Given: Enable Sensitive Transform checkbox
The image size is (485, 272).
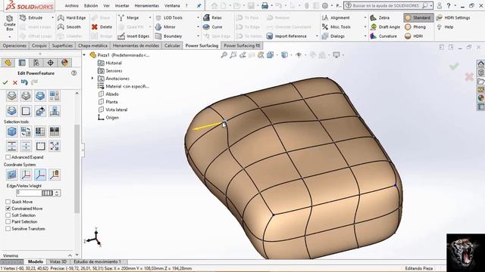Looking at the screenshot, I should pyautogui.click(x=8, y=229).
